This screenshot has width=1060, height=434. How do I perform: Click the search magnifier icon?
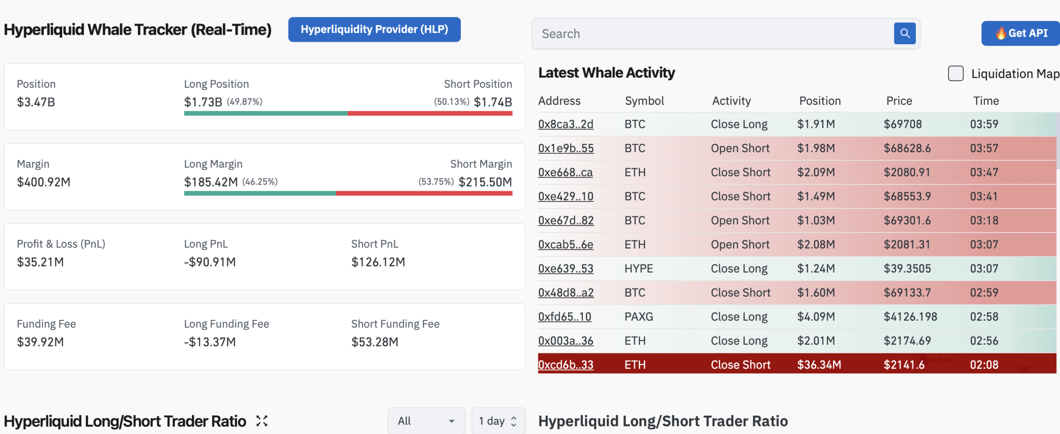tap(905, 34)
